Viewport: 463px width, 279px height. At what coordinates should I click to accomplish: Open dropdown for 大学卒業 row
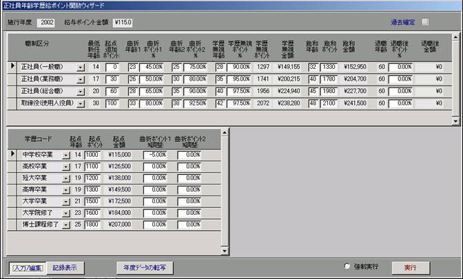coord(66,202)
